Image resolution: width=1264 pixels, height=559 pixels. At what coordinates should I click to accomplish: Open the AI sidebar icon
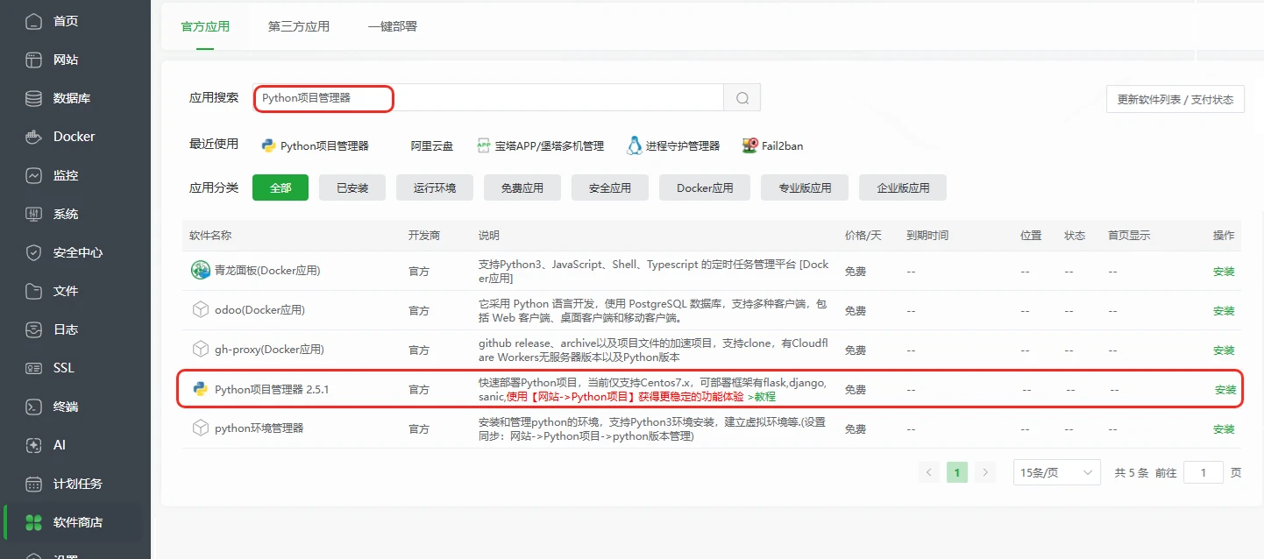pos(33,445)
